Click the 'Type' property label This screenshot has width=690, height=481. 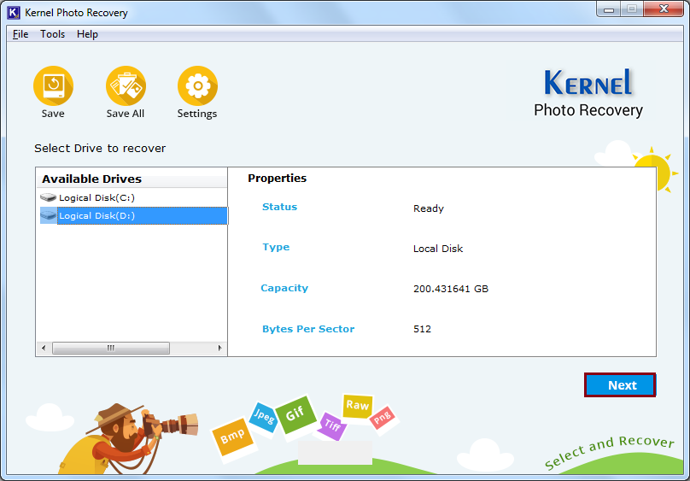276,247
